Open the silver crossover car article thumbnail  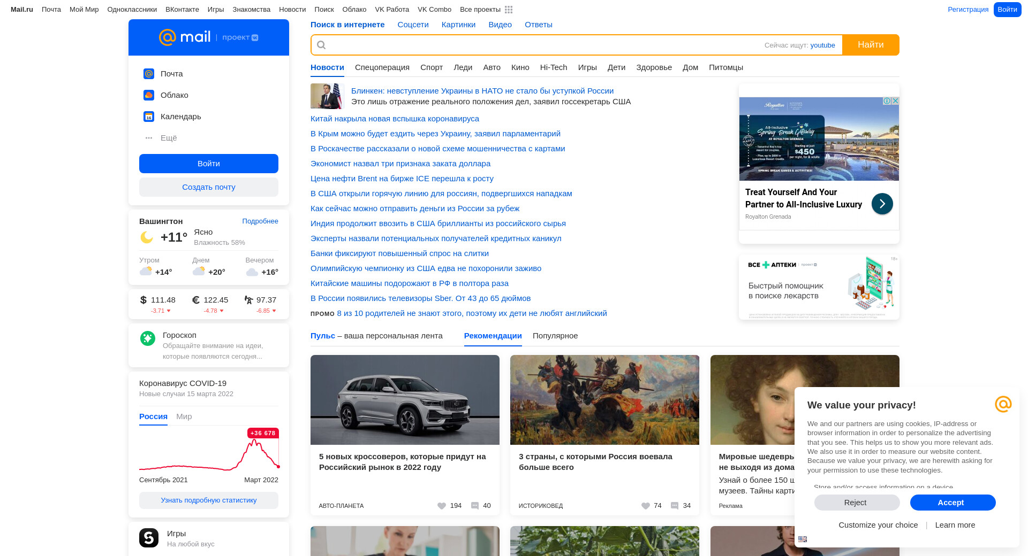pos(405,400)
